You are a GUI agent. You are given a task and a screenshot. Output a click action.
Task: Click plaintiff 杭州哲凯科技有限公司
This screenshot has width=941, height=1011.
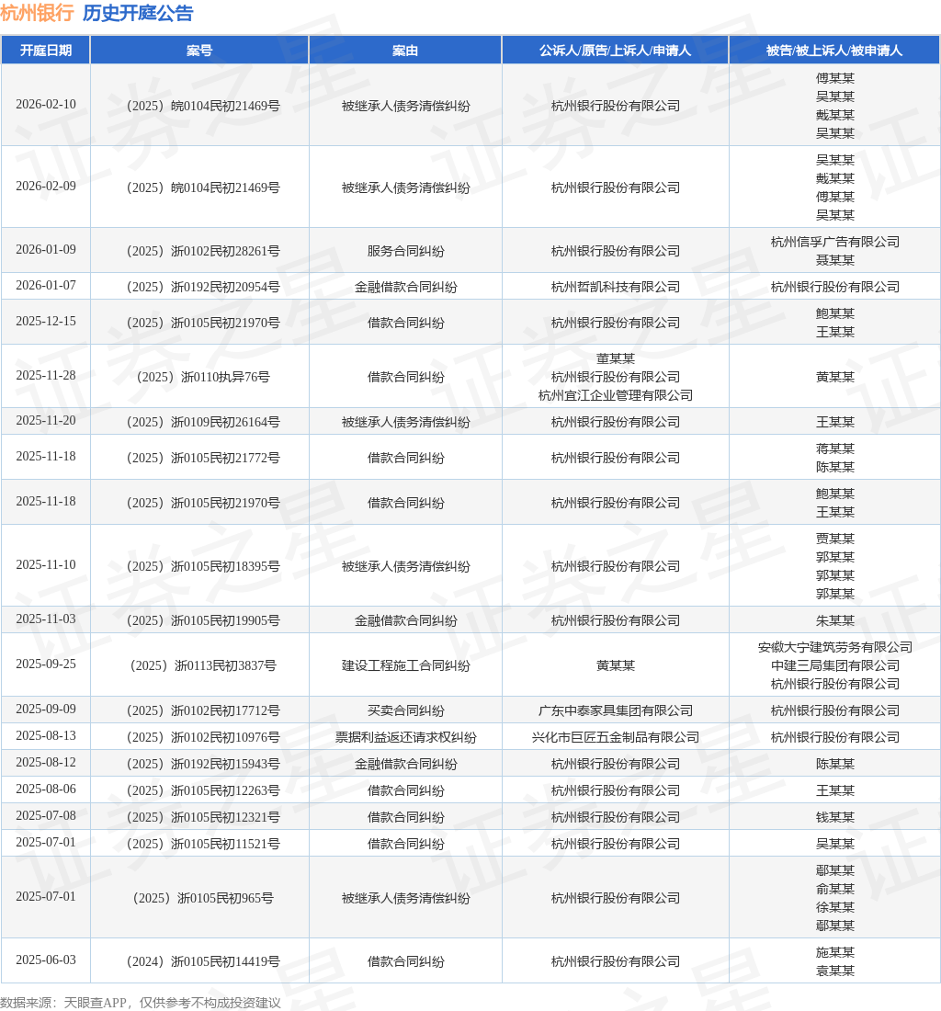616,288
